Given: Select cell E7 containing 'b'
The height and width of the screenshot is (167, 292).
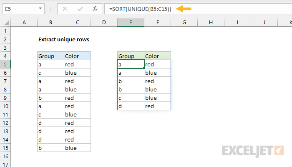Looking at the screenshot, I should (x=131, y=81).
